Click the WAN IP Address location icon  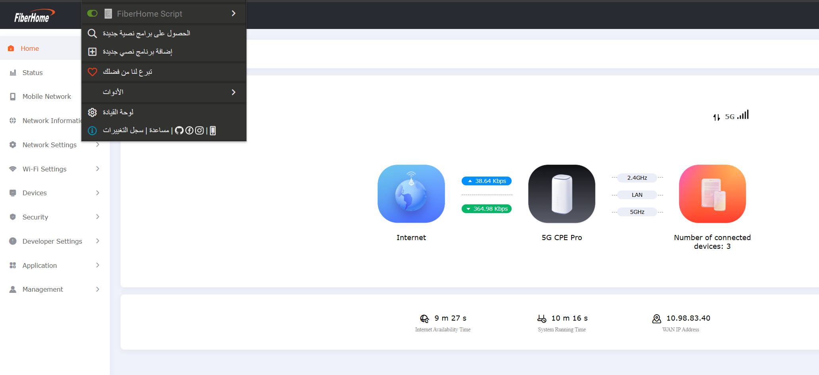tap(657, 319)
